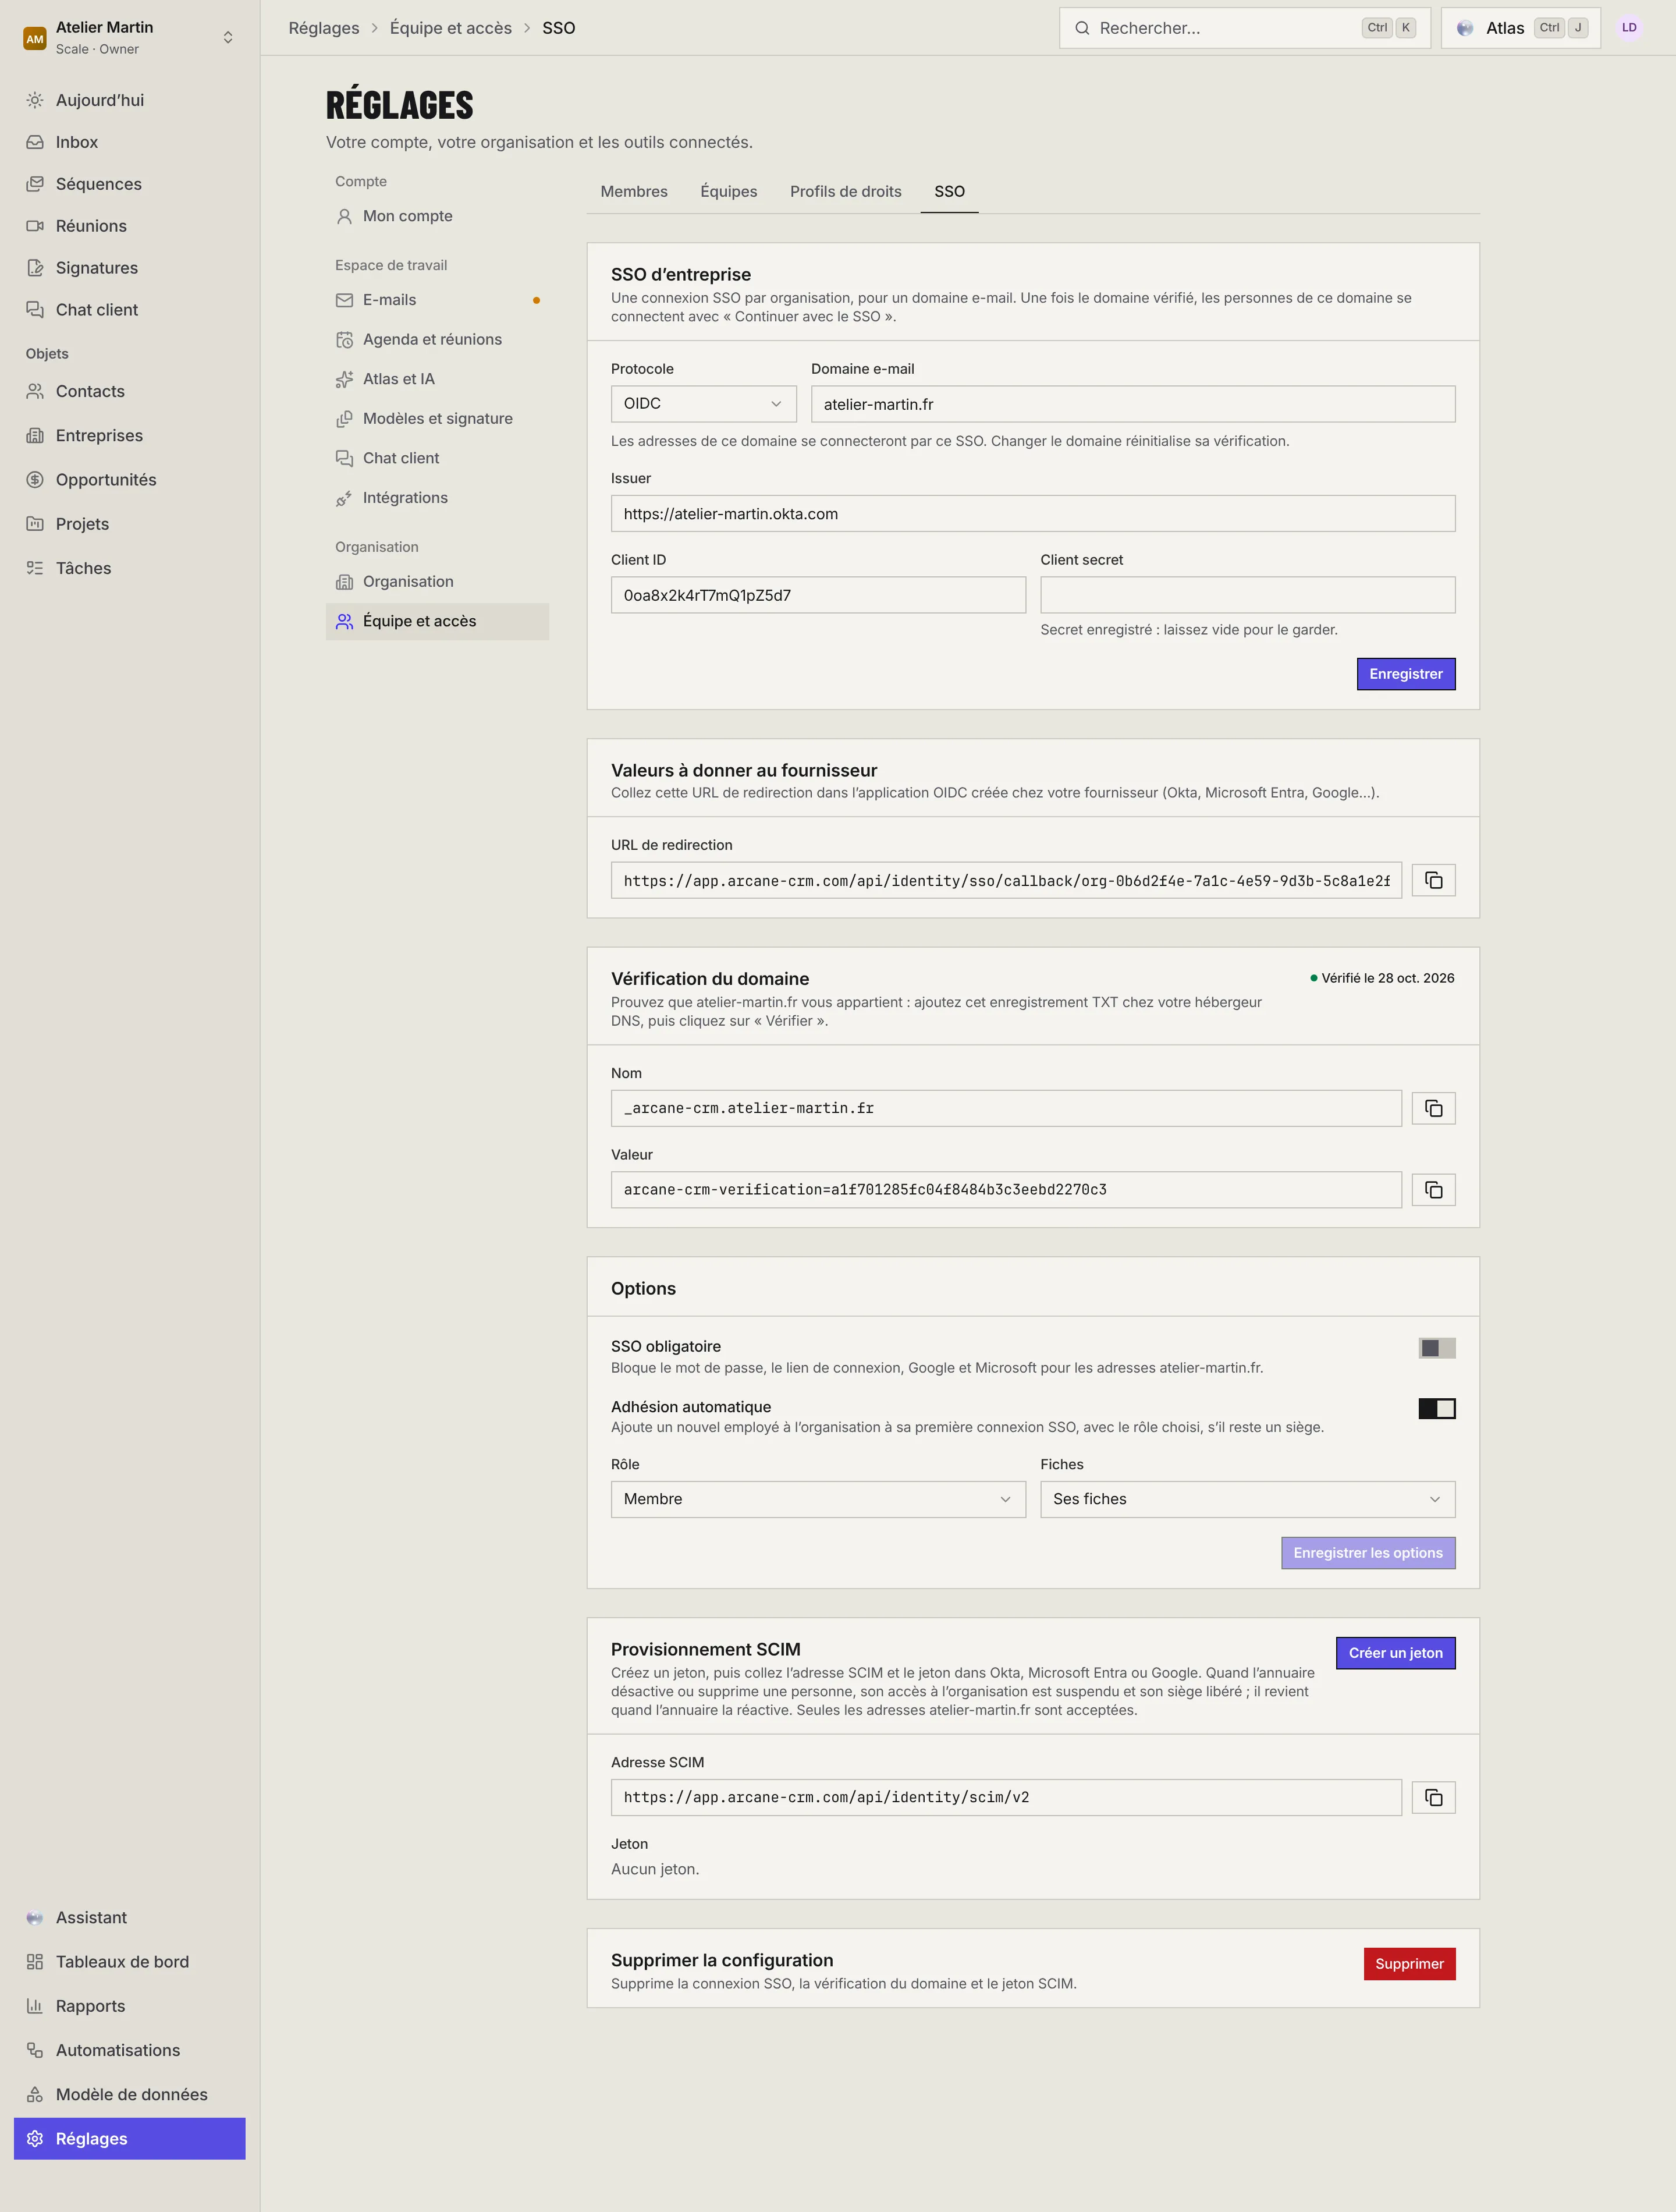Viewport: 1676px width, 2212px height.
Task: Open Mon compte settings
Action: click(437, 216)
